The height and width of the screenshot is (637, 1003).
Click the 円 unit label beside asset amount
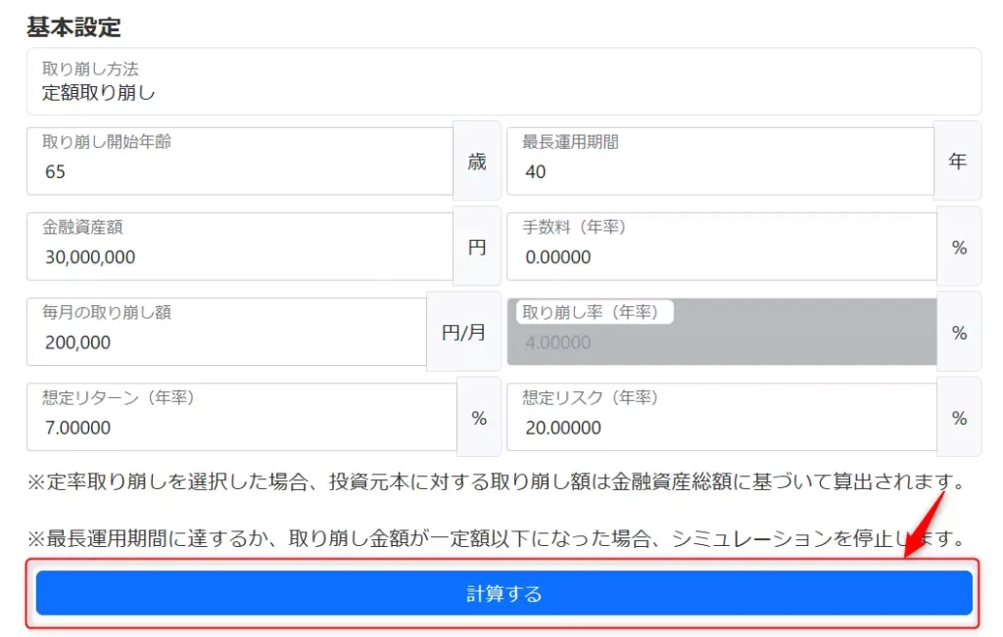477,246
